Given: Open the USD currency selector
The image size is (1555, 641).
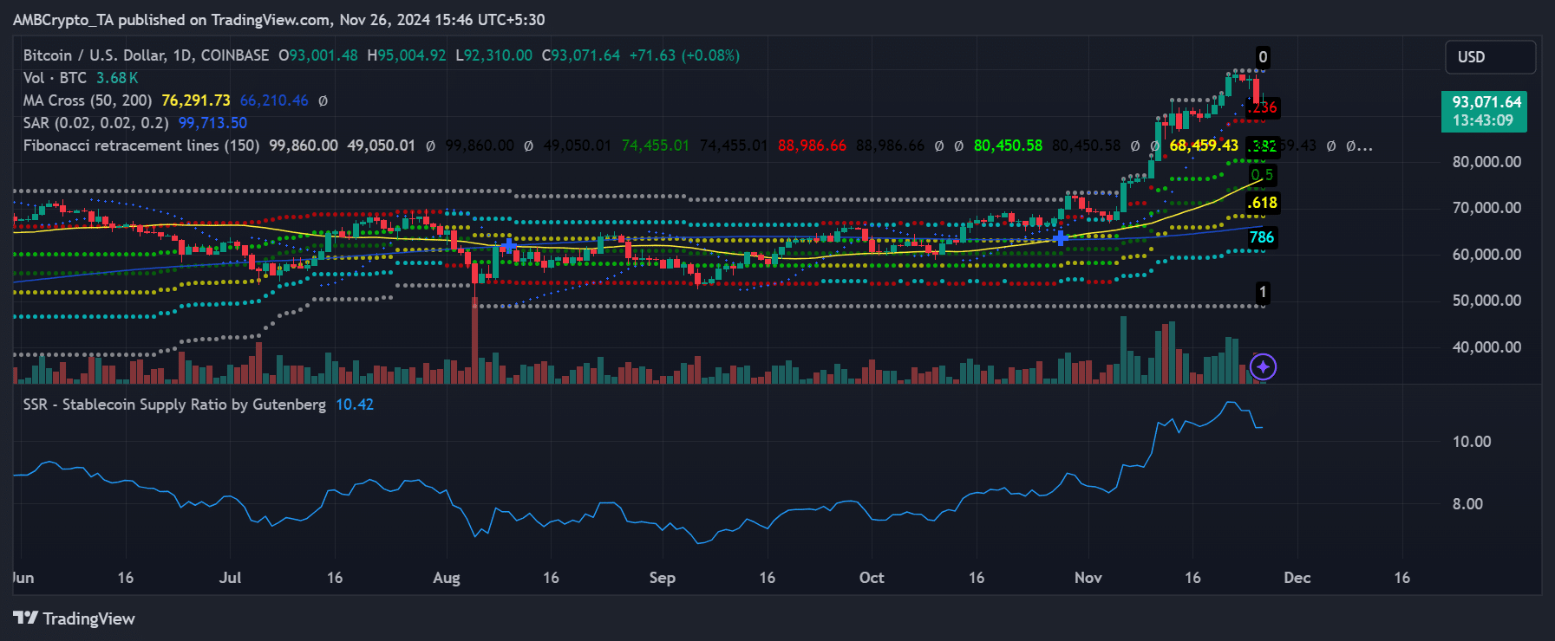Looking at the screenshot, I should [1490, 57].
